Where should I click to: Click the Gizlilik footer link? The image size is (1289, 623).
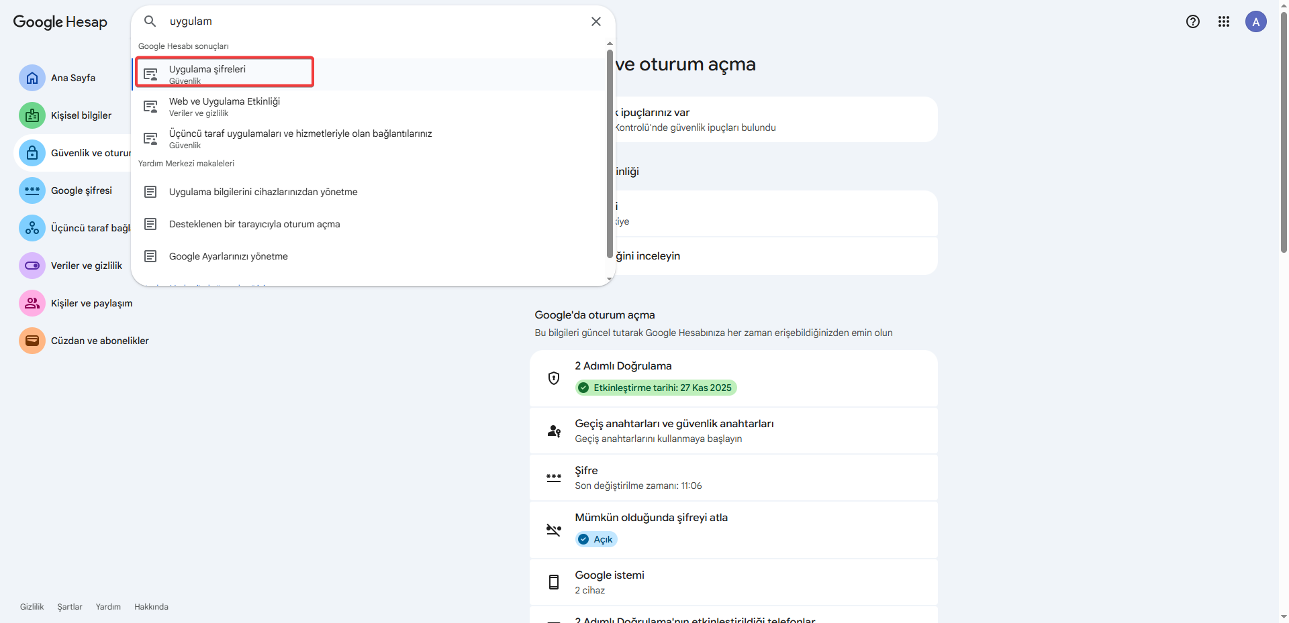pos(32,607)
